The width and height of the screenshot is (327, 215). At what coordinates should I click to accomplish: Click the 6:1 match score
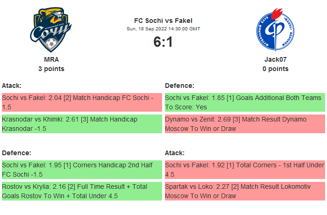pyautogui.click(x=163, y=42)
